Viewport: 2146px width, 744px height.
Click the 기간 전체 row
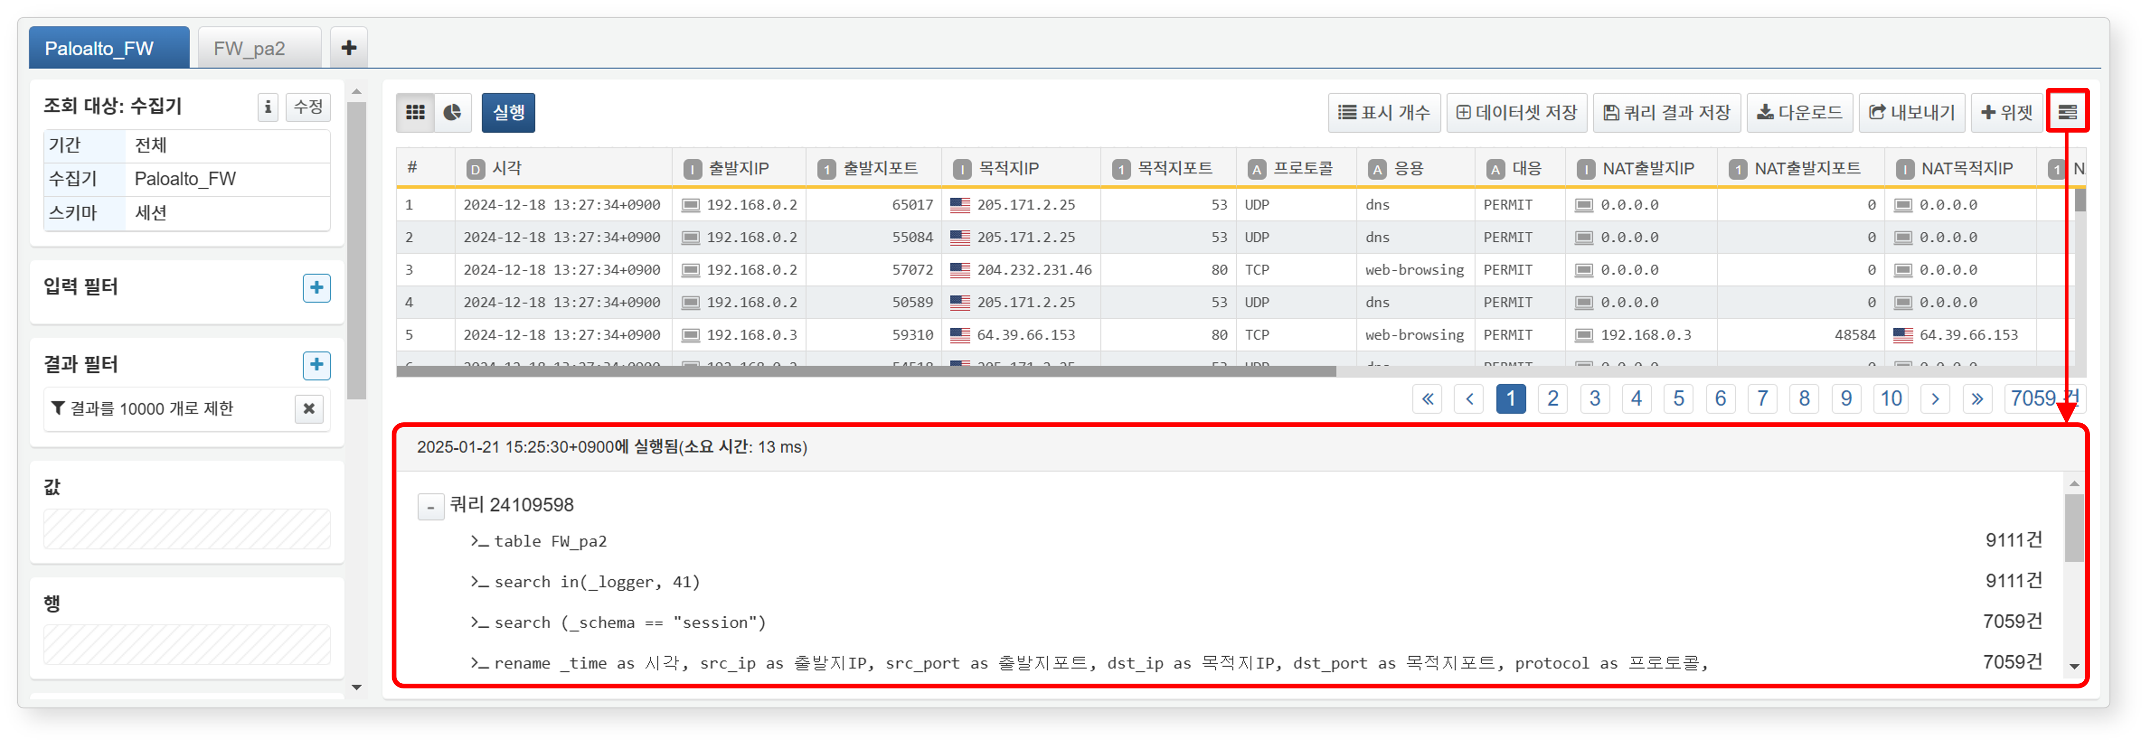click(x=187, y=146)
